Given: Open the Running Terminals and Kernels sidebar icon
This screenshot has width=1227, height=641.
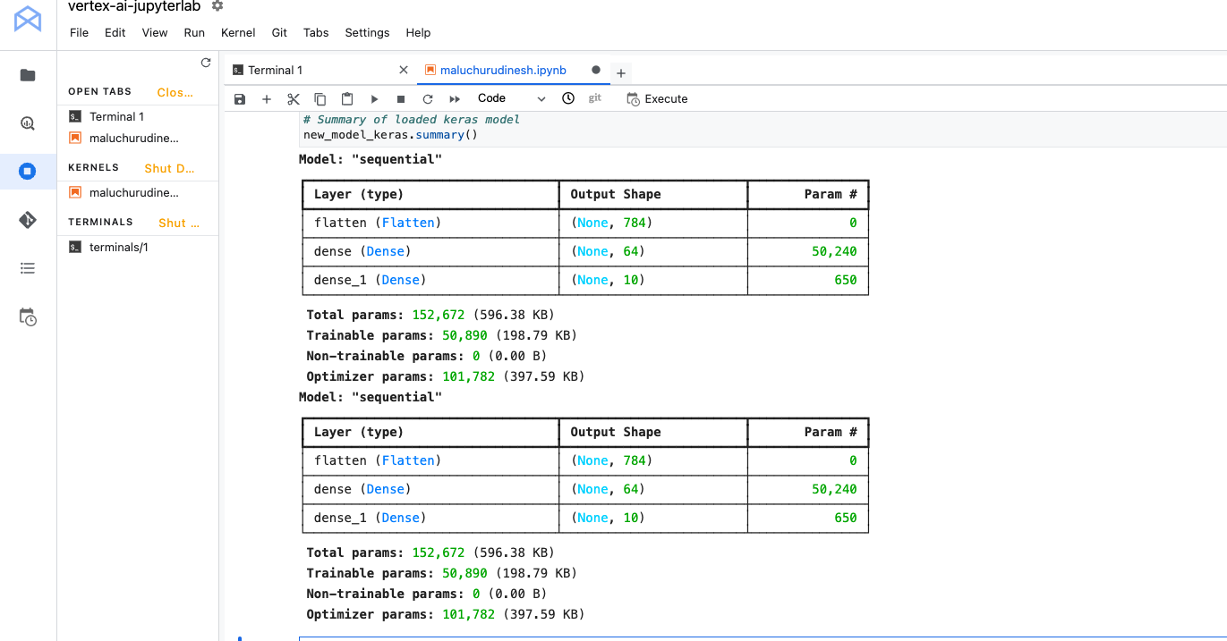Looking at the screenshot, I should point(28,171).
